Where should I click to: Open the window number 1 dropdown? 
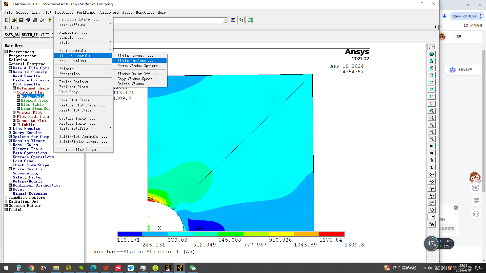click(x=433, y=47)
